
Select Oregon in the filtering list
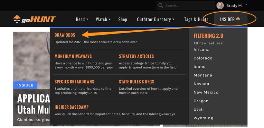pos(201,101)
